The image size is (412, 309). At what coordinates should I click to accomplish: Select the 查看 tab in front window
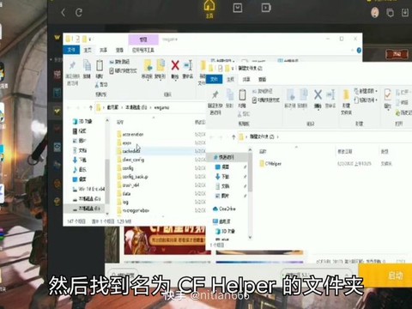[x=262, y=79]
